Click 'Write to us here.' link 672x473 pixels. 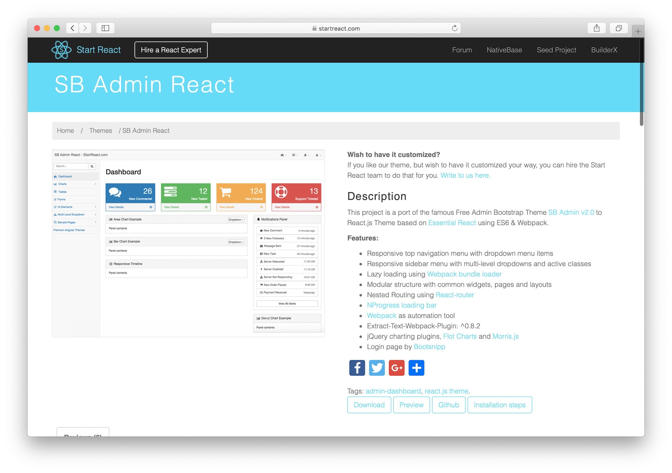tap(465, 175)
